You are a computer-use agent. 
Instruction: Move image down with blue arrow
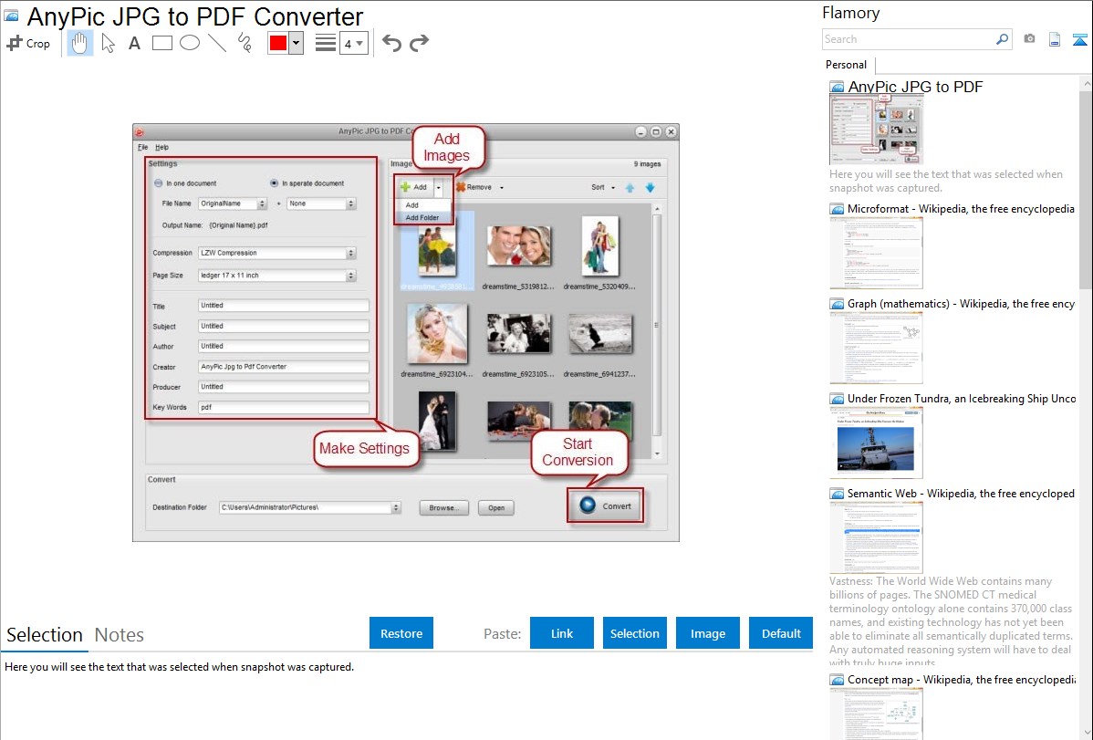pos(650,188)
